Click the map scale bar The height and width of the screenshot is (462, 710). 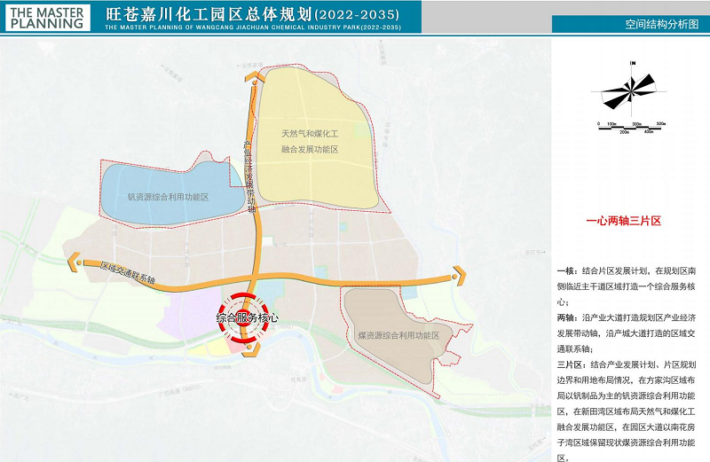pyautogui.click(x=632, y=127)
